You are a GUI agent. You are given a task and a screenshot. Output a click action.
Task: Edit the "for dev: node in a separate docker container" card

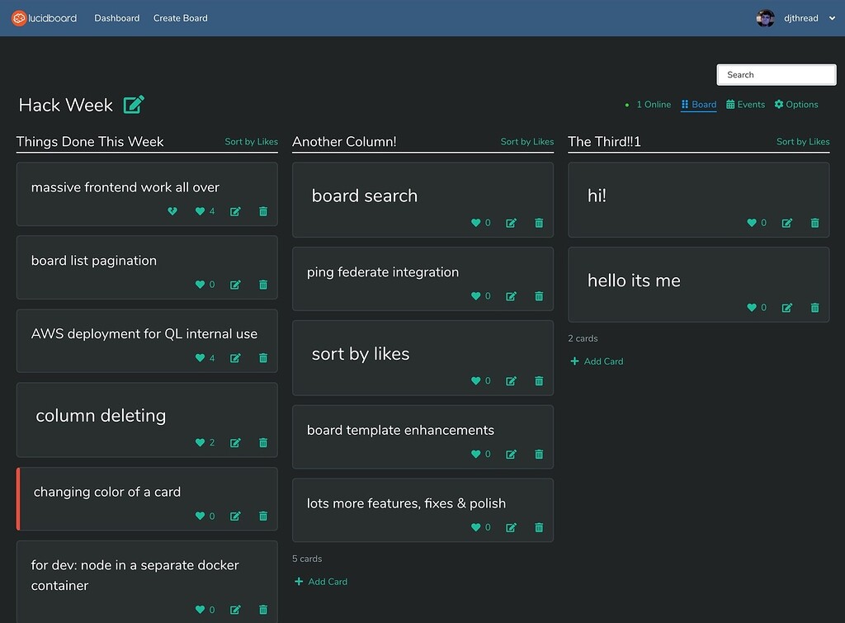click(x=234, y=610)
